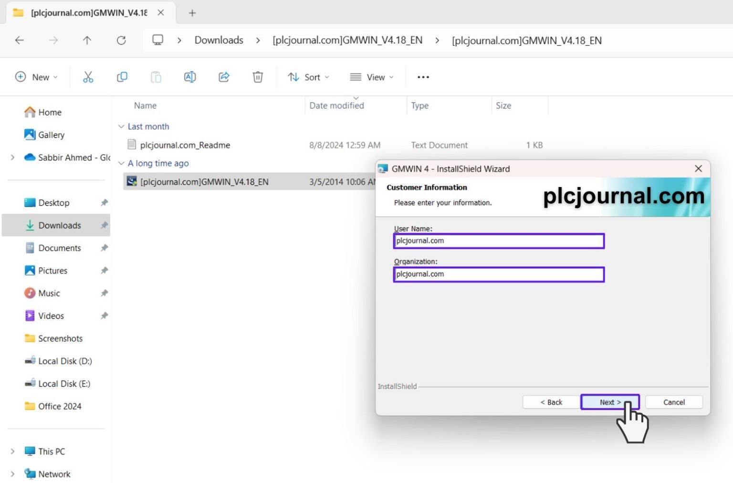733x483 pixels.
Task: Click the Cut scissors icon in toolbar
Action: 88,77
